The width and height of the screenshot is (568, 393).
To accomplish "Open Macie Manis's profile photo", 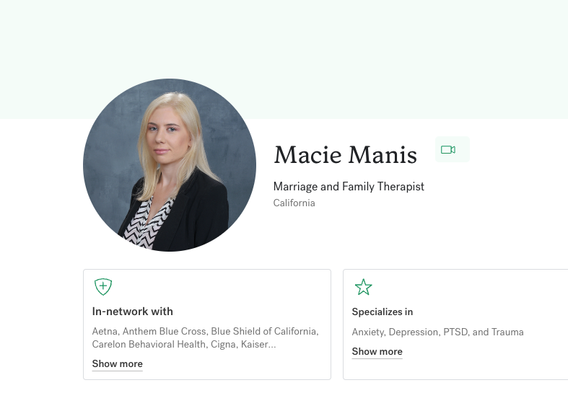I will point(170,165).
